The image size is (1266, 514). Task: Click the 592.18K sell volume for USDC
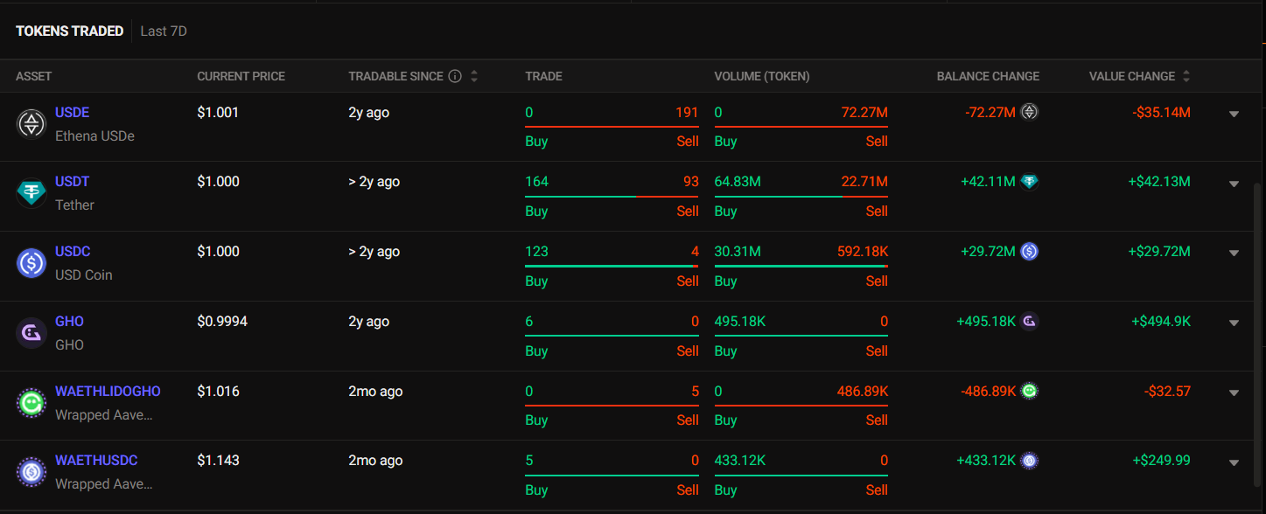tap(862, 252)
